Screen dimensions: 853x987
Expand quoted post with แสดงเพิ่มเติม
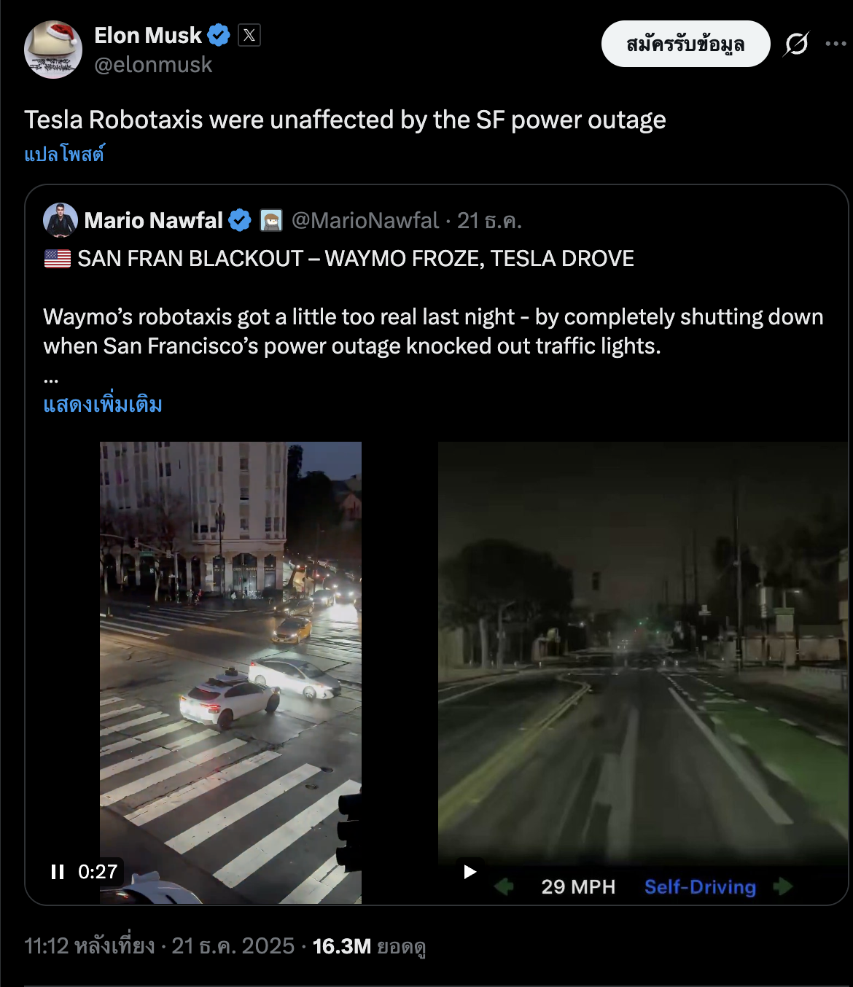click(103, 404)
